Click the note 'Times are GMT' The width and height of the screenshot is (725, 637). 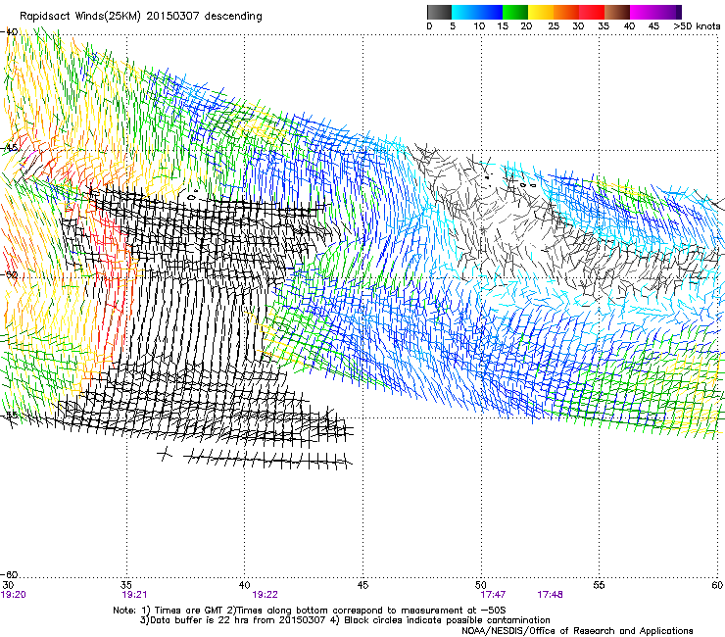point(189,611)
